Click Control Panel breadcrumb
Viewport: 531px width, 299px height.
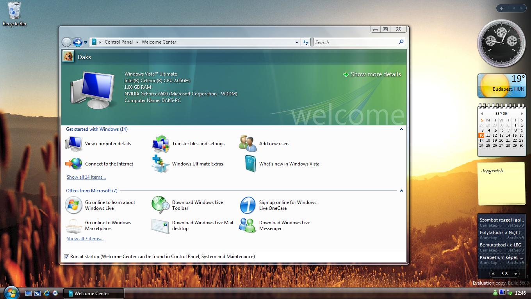pyautogui.click(x=119, y=42)
